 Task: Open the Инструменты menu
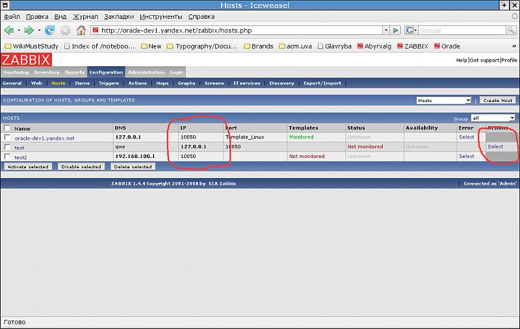click(161, 17)
